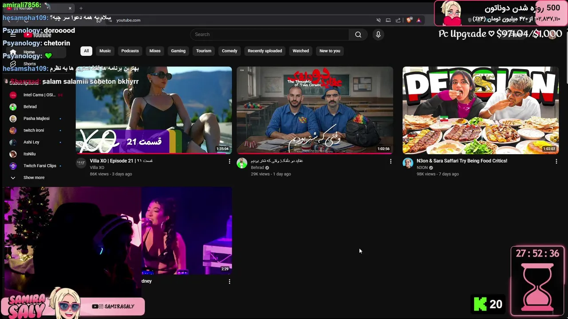Click Twitch Farsi Clips sidebar avatar
The width and height of the screenshot is (568, 319).
tap(13, 166)
